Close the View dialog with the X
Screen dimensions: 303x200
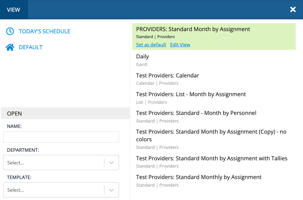(293, 10)
